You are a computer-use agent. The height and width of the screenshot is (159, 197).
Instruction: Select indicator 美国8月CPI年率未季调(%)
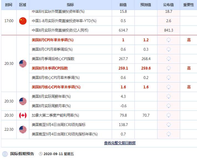(53, 40)
